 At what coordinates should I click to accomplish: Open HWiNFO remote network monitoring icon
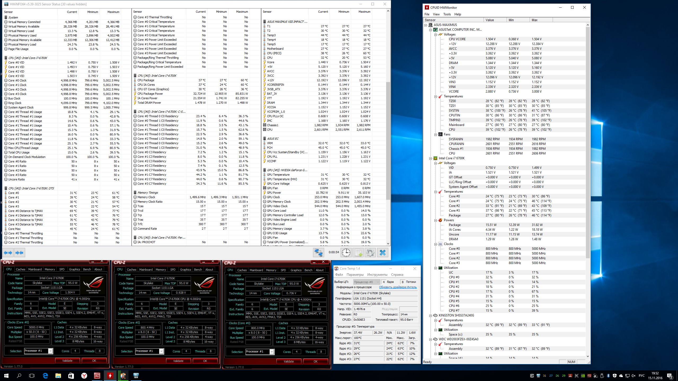(318, 253)
